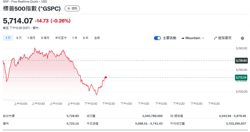Click the green 5,713.24 price label
This screenshot has width=250, height=132.
pyautogui.click(x=241, y=78)
